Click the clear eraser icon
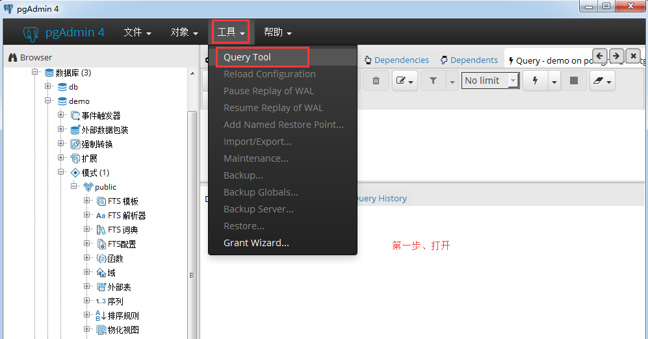The height and width of the screenshot is (339, 648). click(598, 81)
